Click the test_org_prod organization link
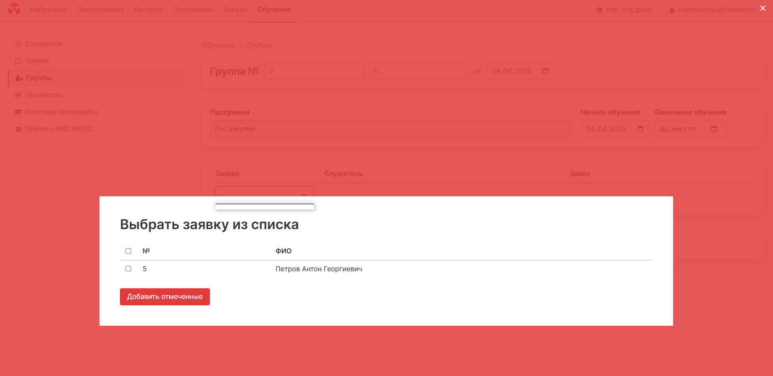The width and height of the screenshot is (773, 376). click(629, 10)
